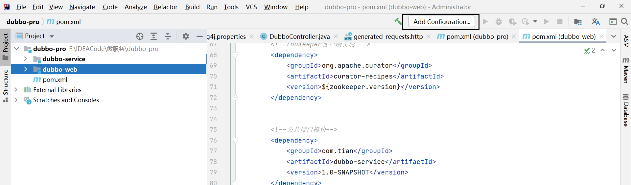
Task: Click the 1.0-SNAPSHOT version text
Action: [x=345, y=172]
